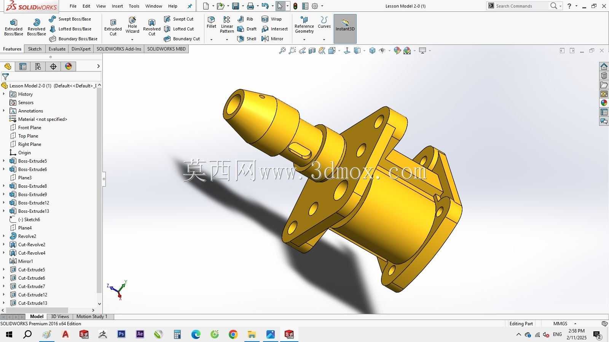
Task: Switch to the SOLIDWORKS Add-Ins tab
Action: click(x=119, y=49)
